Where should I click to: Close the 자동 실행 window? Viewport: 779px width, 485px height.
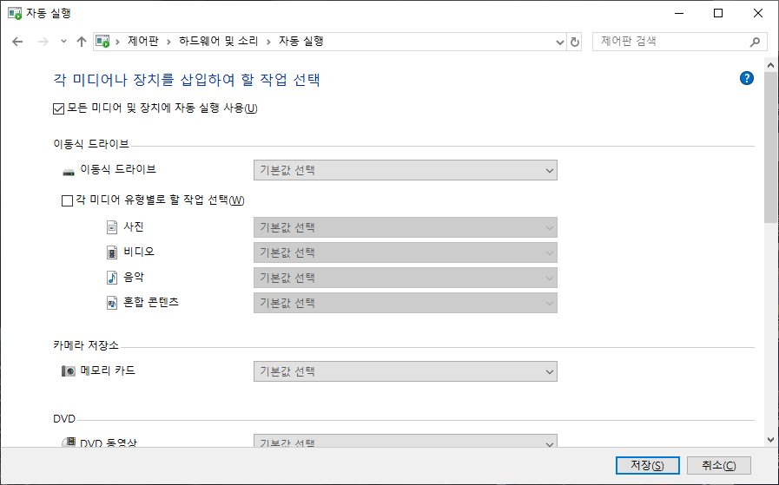click(757, 13)
